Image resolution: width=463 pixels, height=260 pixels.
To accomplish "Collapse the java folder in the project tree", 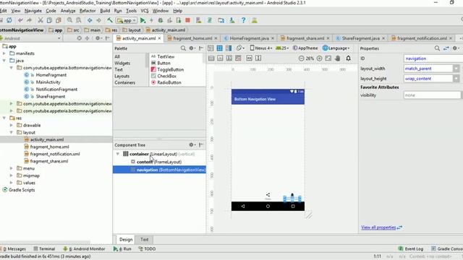I will point(4,61).
